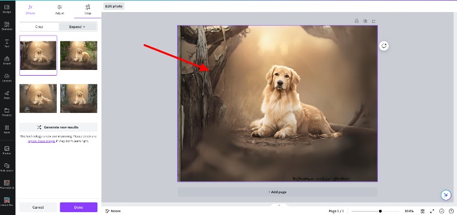Open the Photos sidebar panel
Image resolution: width=457 pixels, height=215 pixels.
tap(7, 150)
